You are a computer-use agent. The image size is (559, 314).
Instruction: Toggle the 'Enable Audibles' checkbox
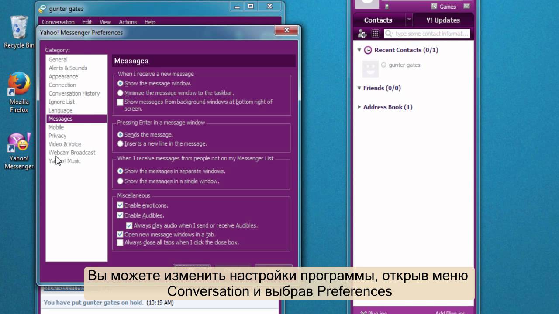click(x=120, y=215)
